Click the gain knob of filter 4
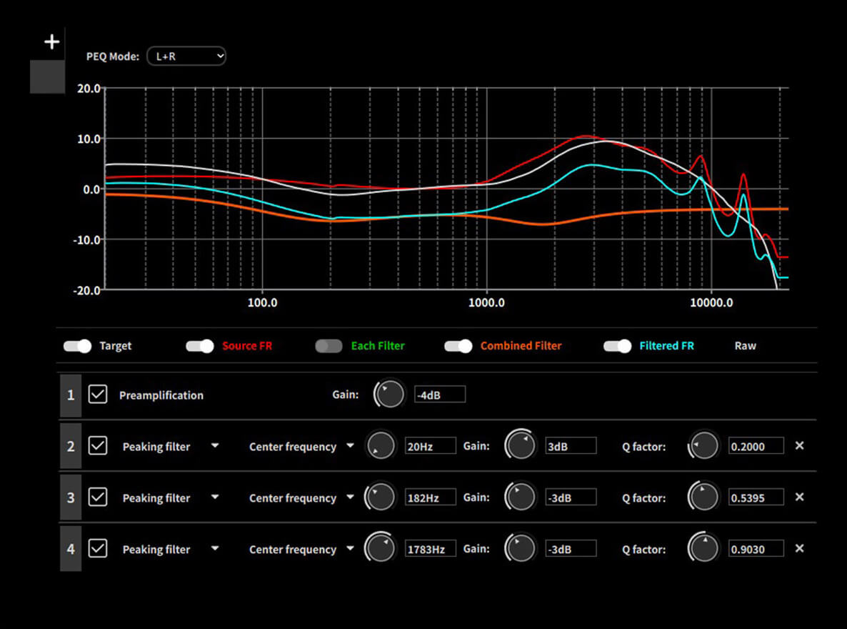847x629 pixels. pos(520,548)
